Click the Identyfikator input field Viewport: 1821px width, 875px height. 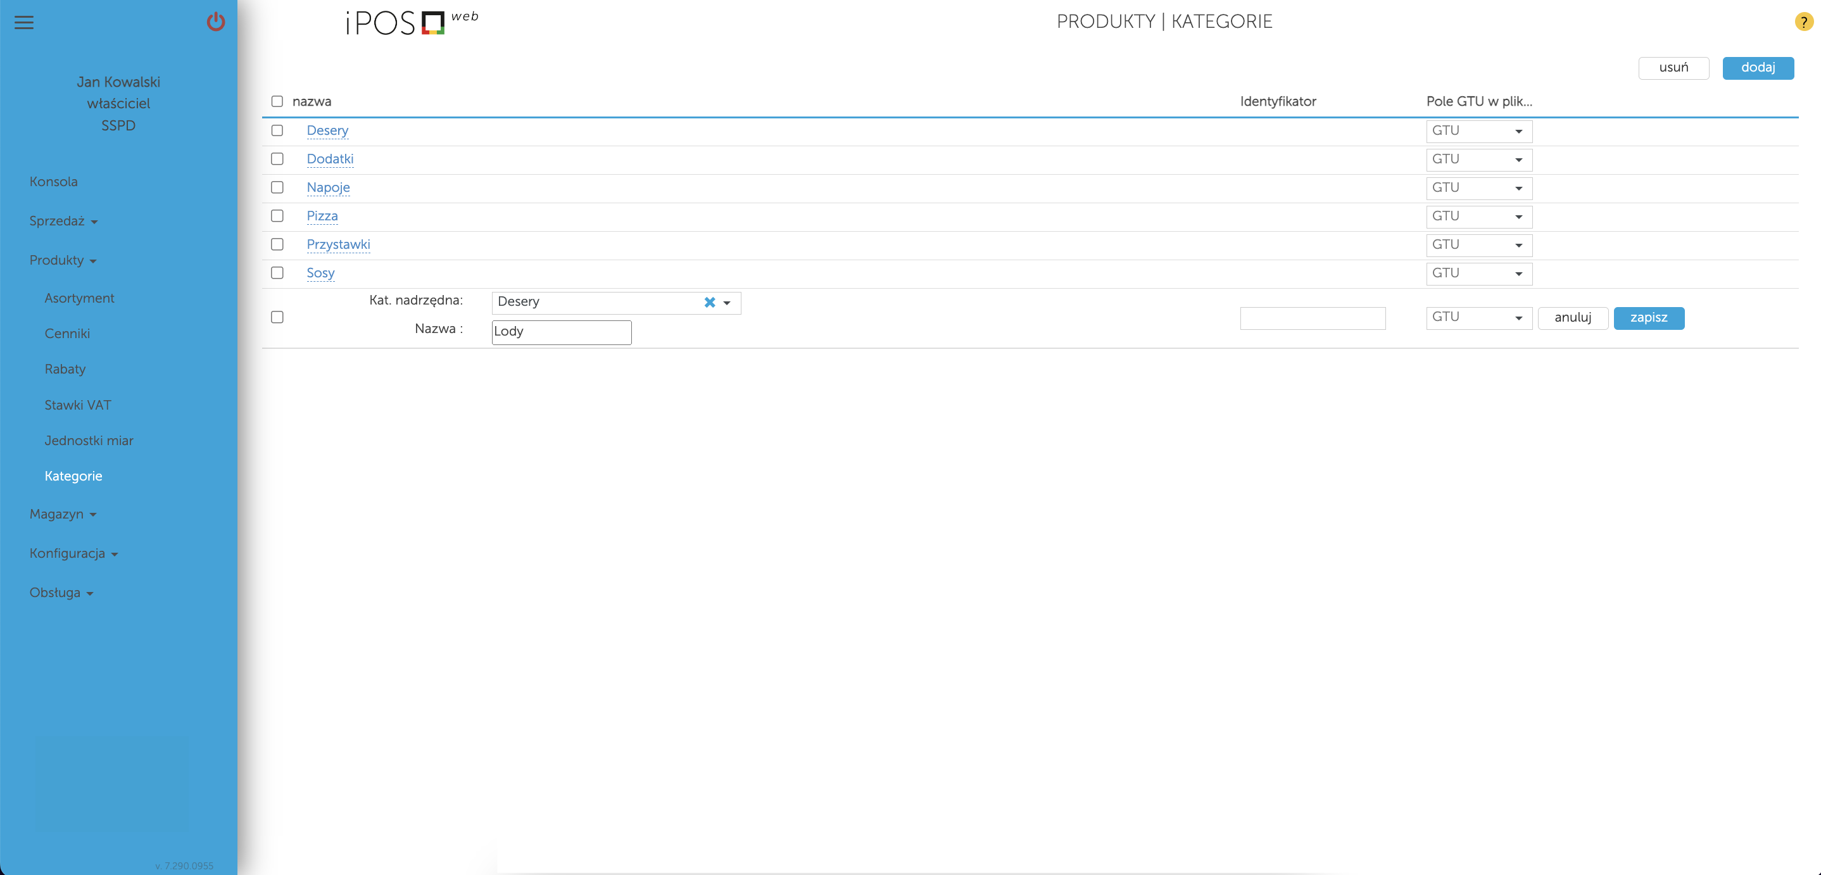pyautogui.click(x=1312, y=318)
